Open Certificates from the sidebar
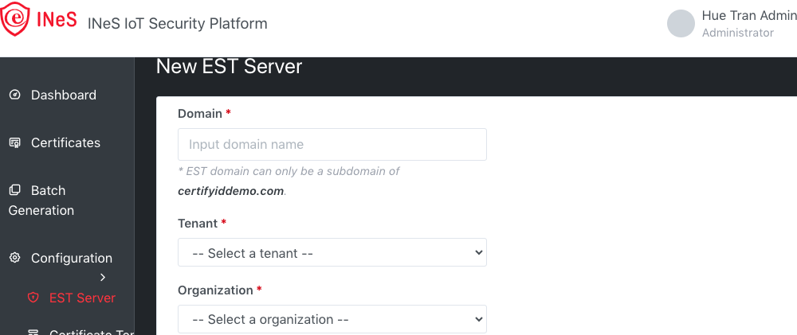The height and width of the screenshot is (335, 797). pos(65,143)
